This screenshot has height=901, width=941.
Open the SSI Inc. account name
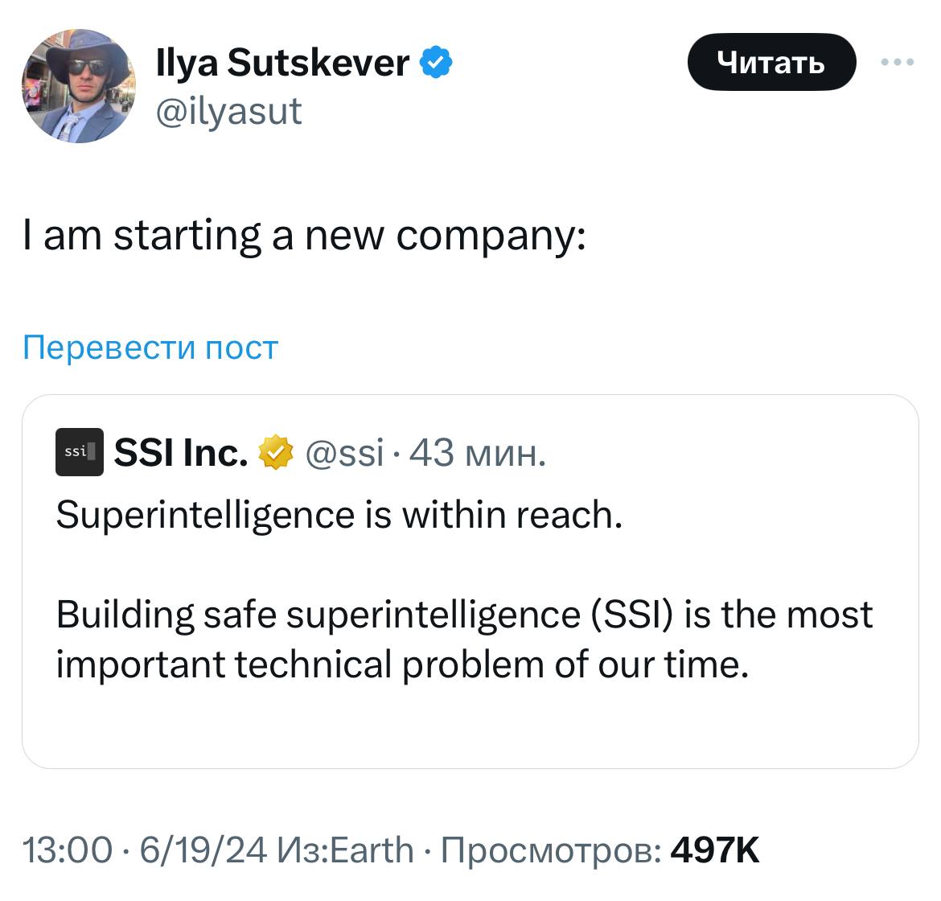tap(181, 453)
